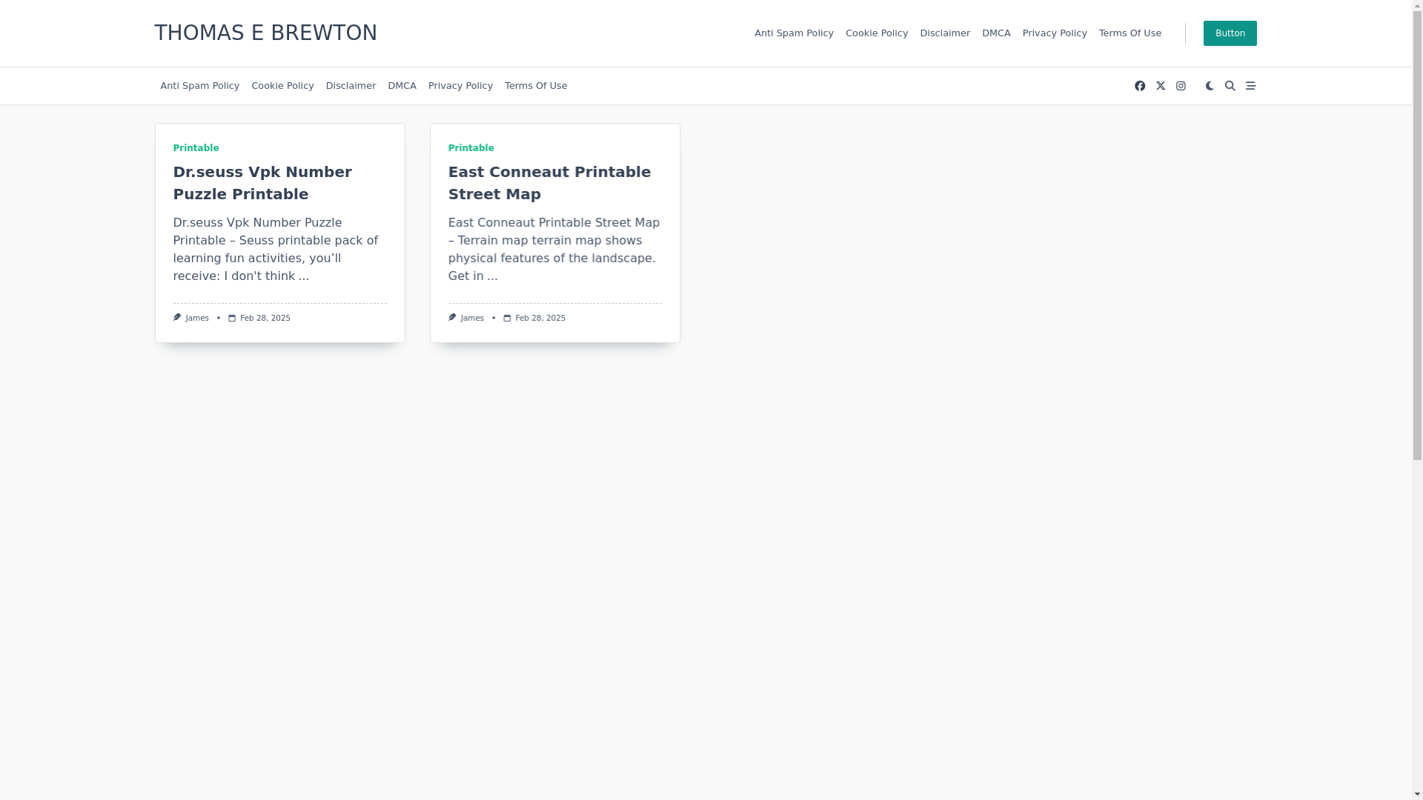
Task: Open author James on East Conneaut card
Action: click(x=472, y=319)
